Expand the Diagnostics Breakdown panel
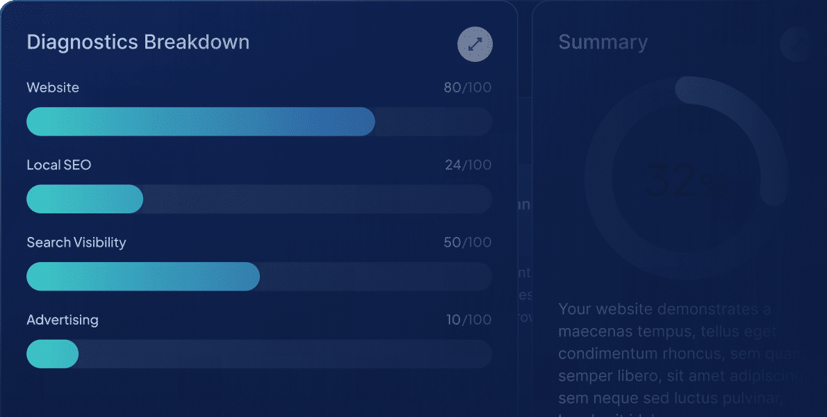 click(x=475, y=44)
